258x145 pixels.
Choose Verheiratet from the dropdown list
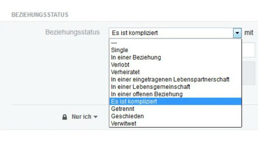click(x=175, y=72)
